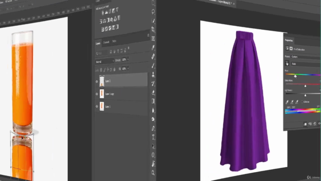The width and height of the screenshot is (321, 181).
Task: Toggle type layer filter in Layers panel
Action: [x=118, y=51]
